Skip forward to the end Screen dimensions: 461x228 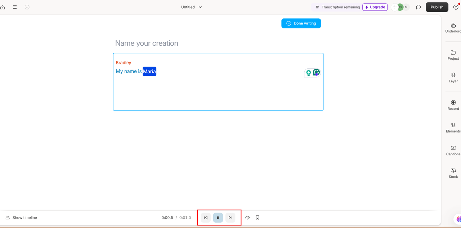pos(230,218)
